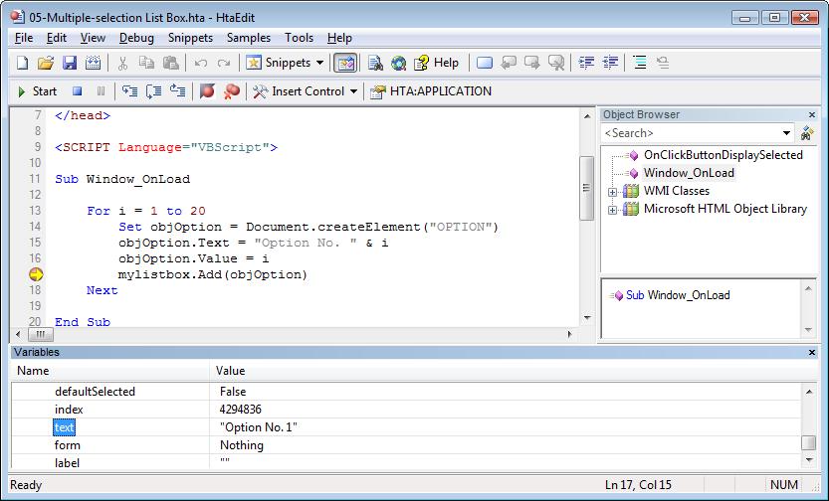Expand the Microsoft HTML Object Library node

click(x=612, y=210)
